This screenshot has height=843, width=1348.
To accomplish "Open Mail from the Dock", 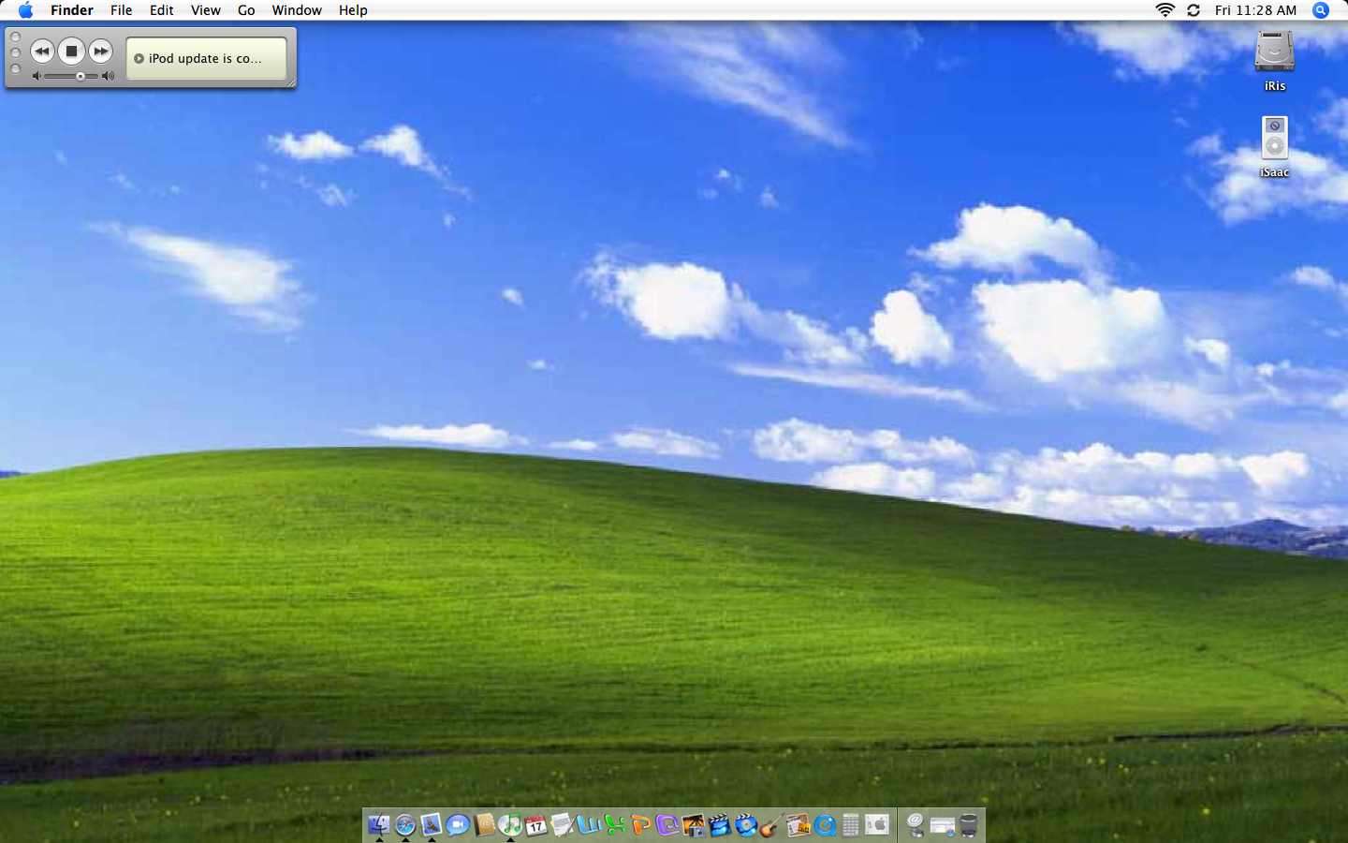I will pos(432,825).
